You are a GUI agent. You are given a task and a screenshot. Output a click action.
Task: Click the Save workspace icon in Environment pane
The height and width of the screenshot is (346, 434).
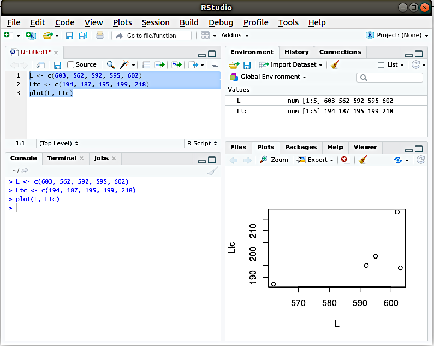coord(247,65)
